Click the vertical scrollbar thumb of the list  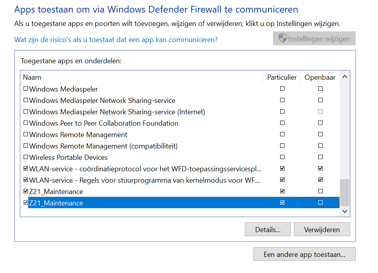[x=345, y=192]
